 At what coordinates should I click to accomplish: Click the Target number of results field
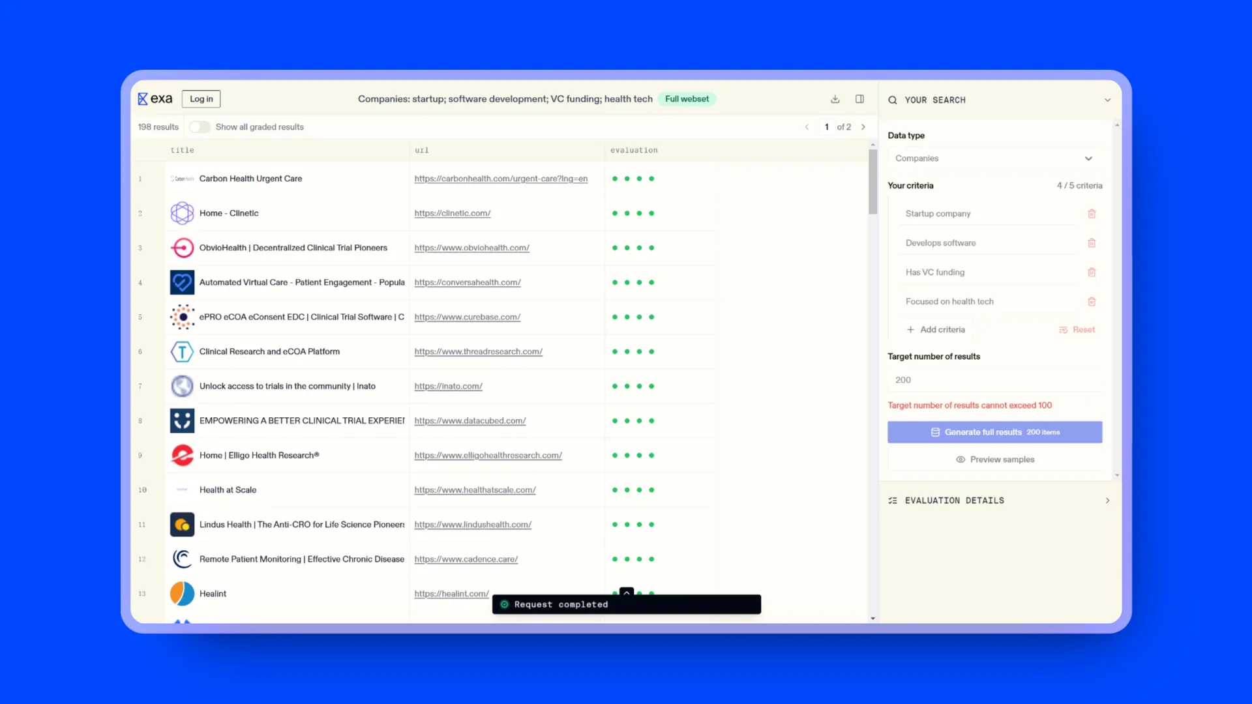(994, 380)
